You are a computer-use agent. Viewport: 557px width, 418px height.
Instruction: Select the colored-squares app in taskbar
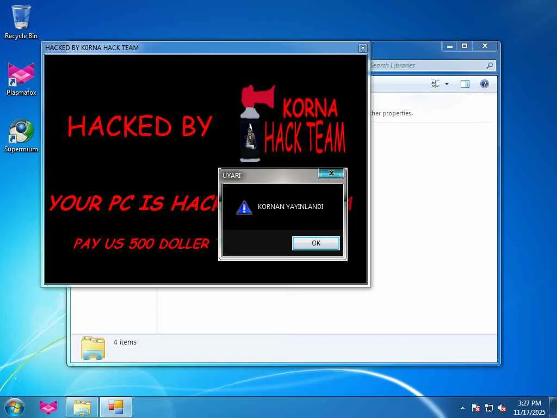tap(115, 407)
